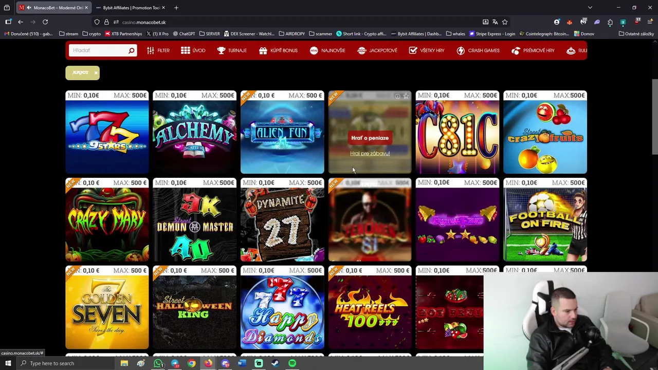The image size is (658, 370).
Task: Click the translate page icon
Action: tap(495, 22)
